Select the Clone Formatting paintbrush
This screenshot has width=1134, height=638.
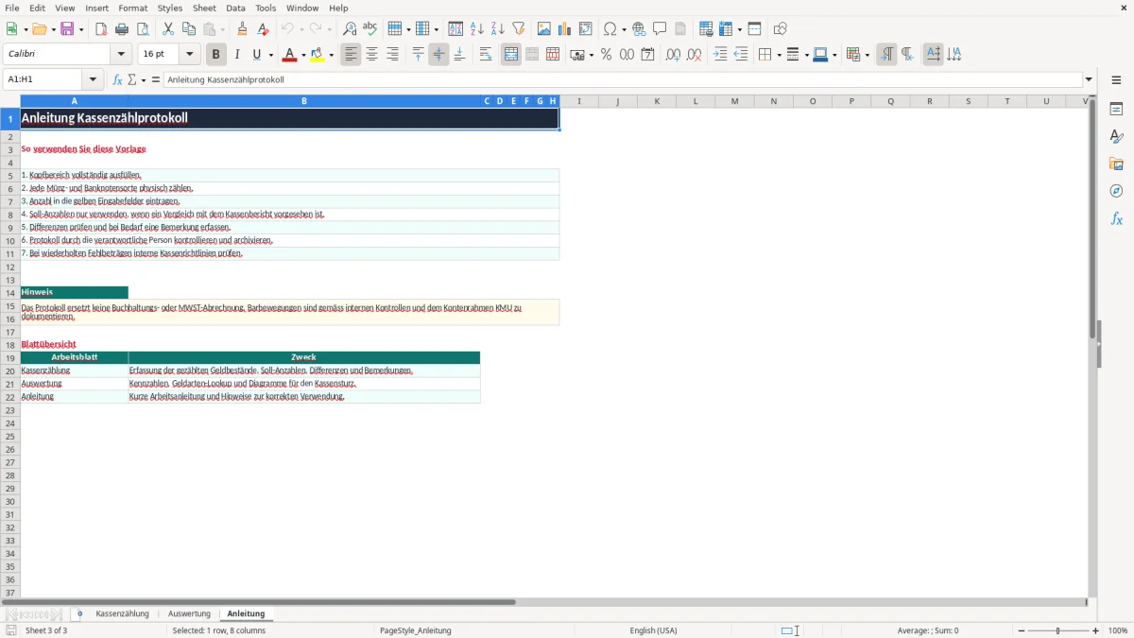[242, 29]
